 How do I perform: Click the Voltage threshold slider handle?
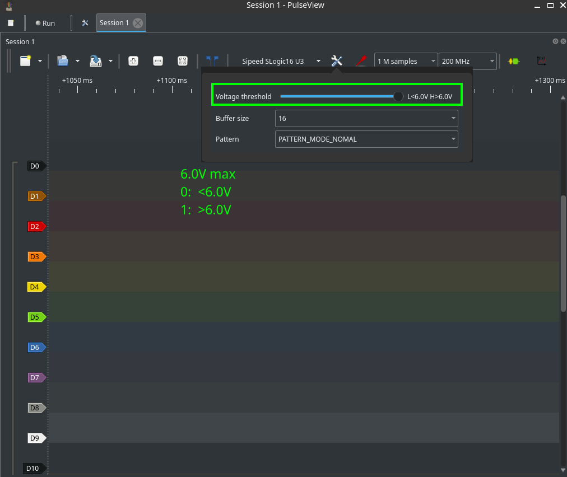(x=398, y=96)
